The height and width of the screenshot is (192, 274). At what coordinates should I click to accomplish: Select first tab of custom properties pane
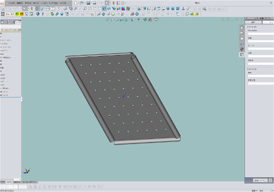coord(253,22)
